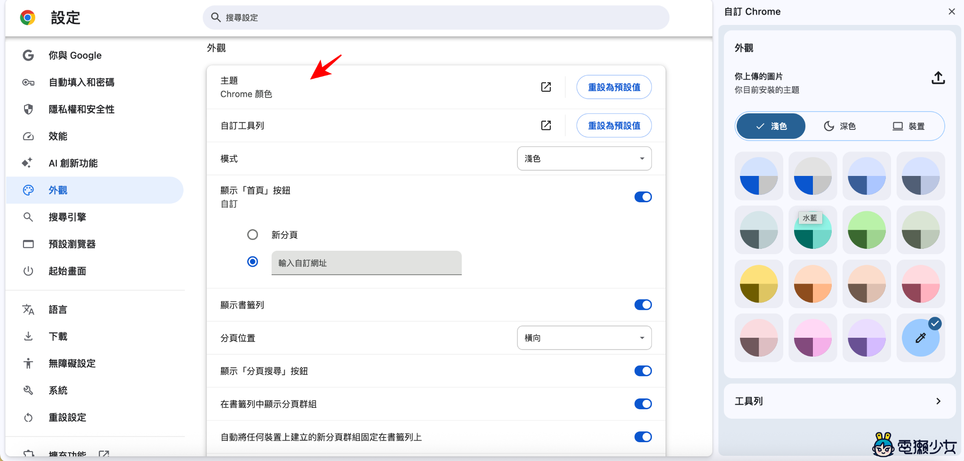This screenshot has height=461, width=964.
Task: Choose the green color swatch
Action: tap(867, 230)
